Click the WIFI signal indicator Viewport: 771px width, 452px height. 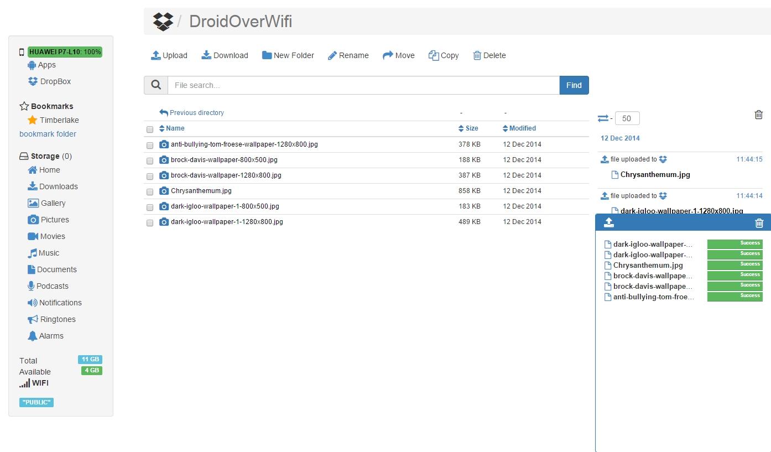pyautogui.click(x=34, y=383)
